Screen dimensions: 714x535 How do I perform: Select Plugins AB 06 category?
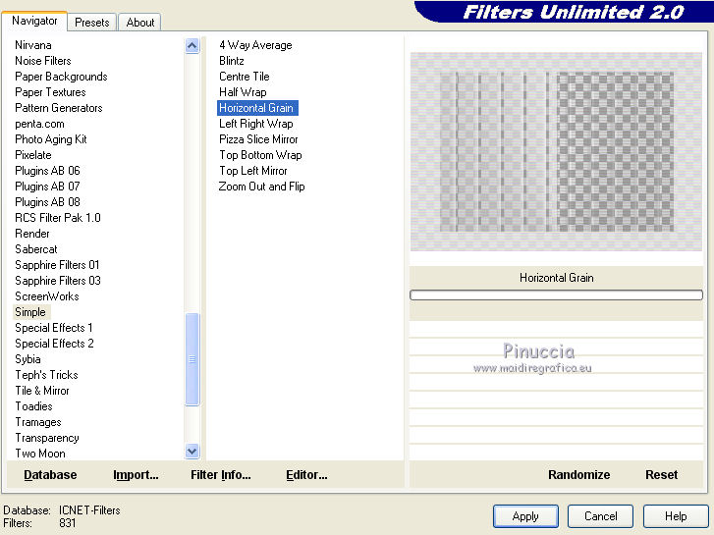click(47, 171)
